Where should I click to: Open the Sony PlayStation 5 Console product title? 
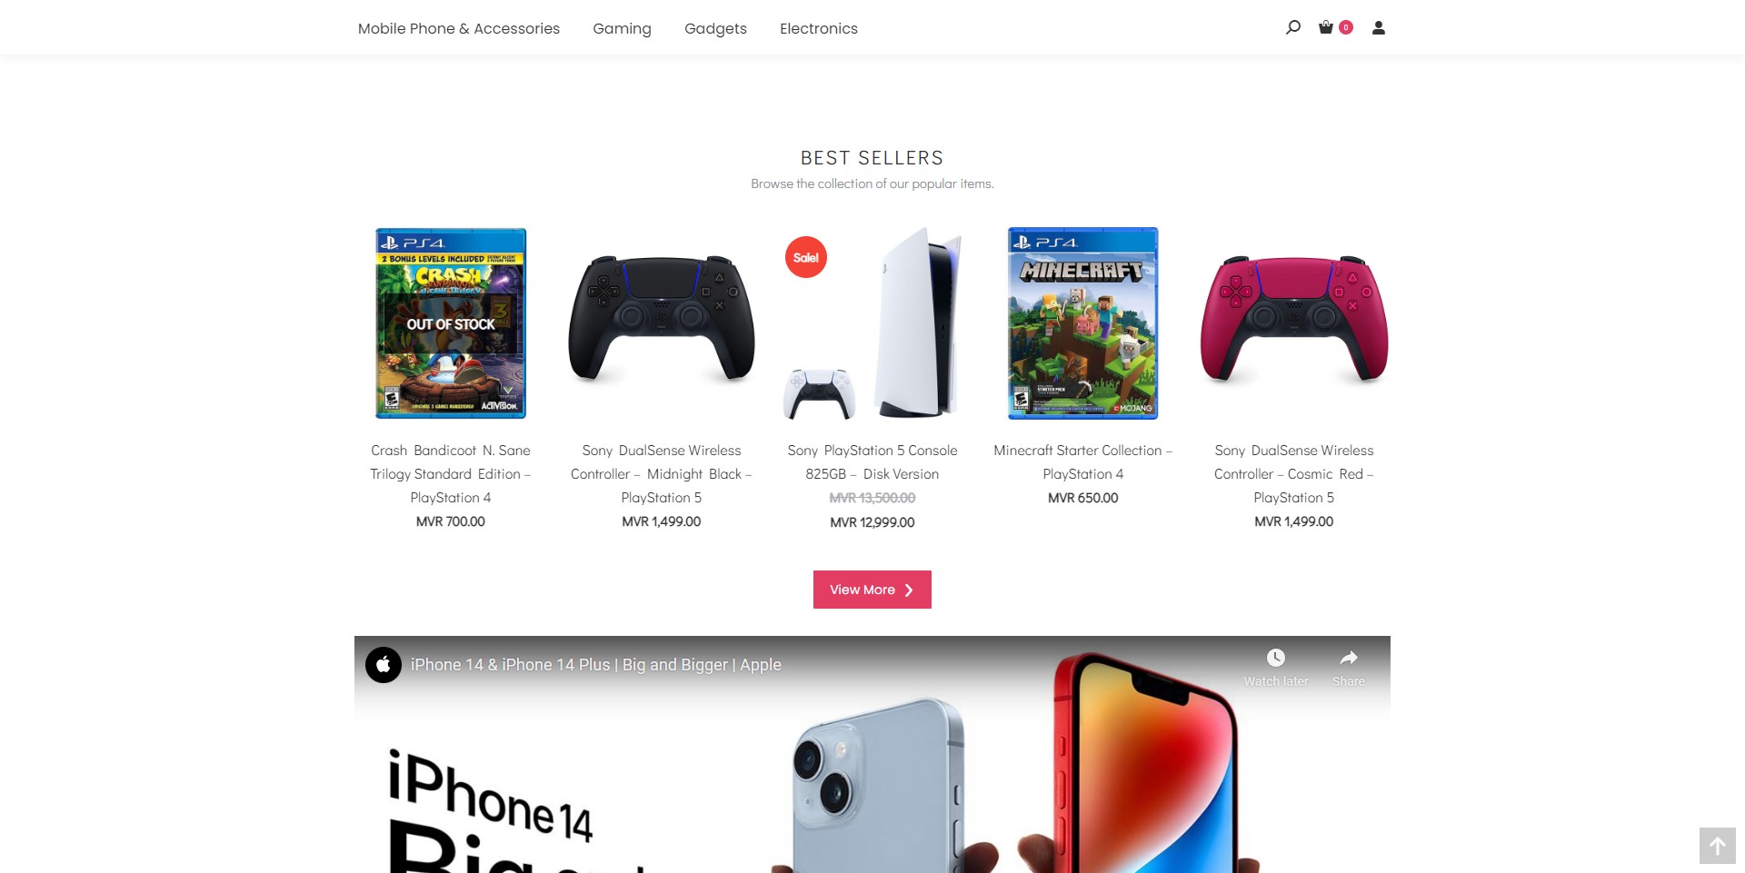coord(872,462)
